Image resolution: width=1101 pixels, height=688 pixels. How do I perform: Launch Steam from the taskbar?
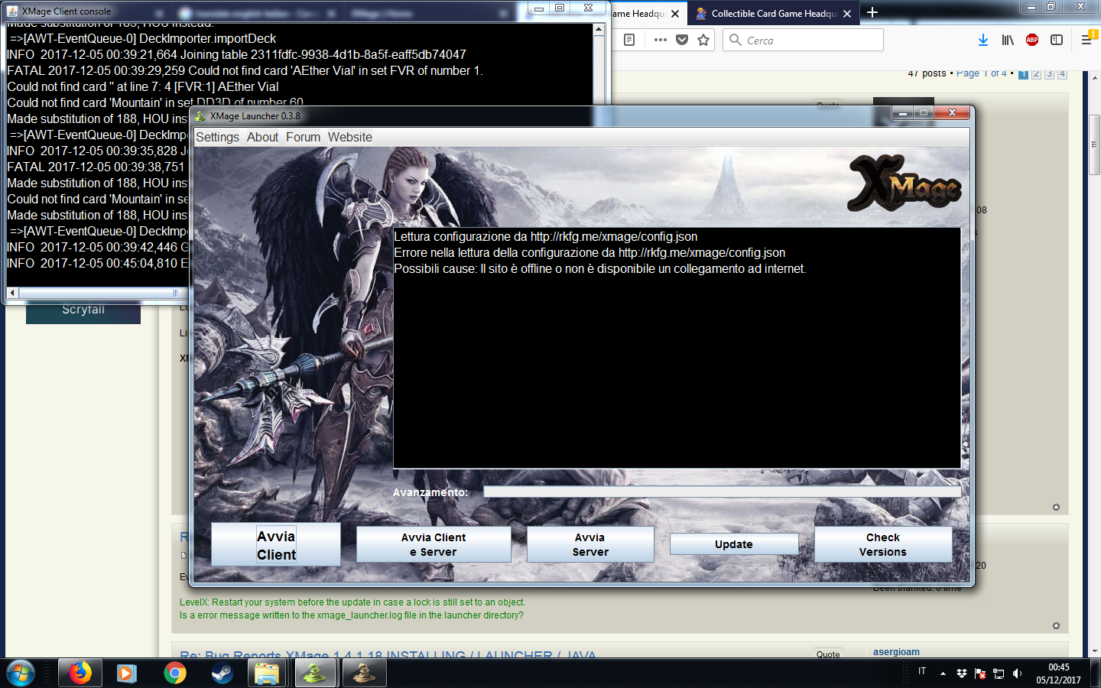coord(222,673)
